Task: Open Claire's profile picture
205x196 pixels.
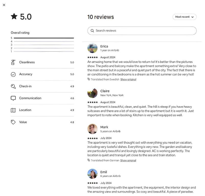Action: point(92,93)
